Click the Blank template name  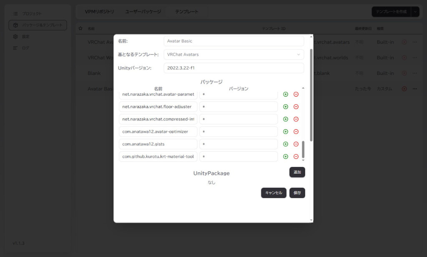pos(94,73)
